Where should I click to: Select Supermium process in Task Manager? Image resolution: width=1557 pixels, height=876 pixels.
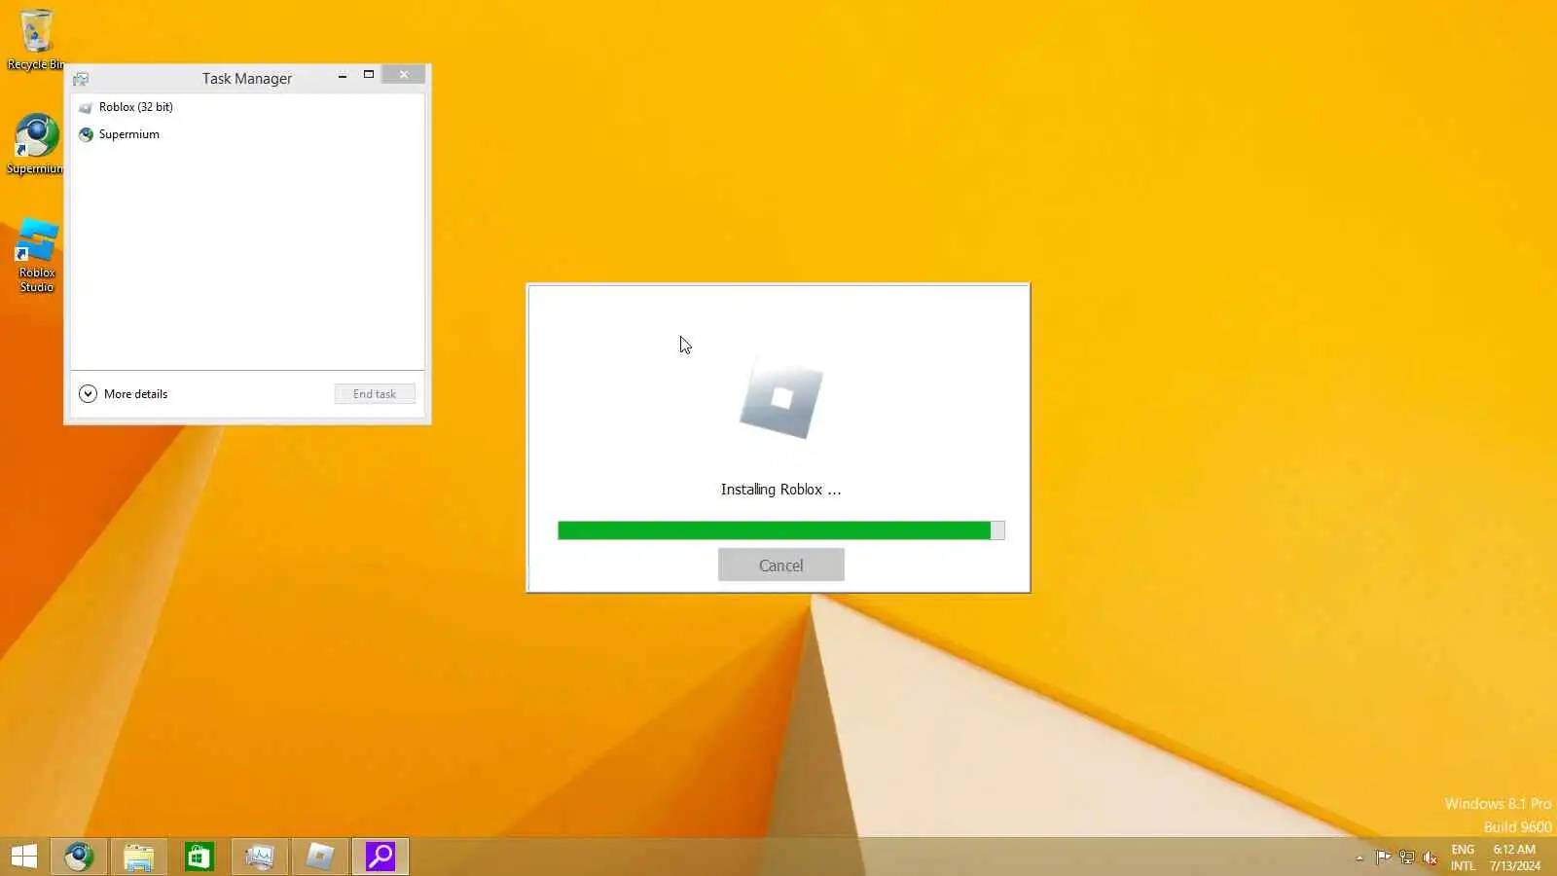(247, 134)
